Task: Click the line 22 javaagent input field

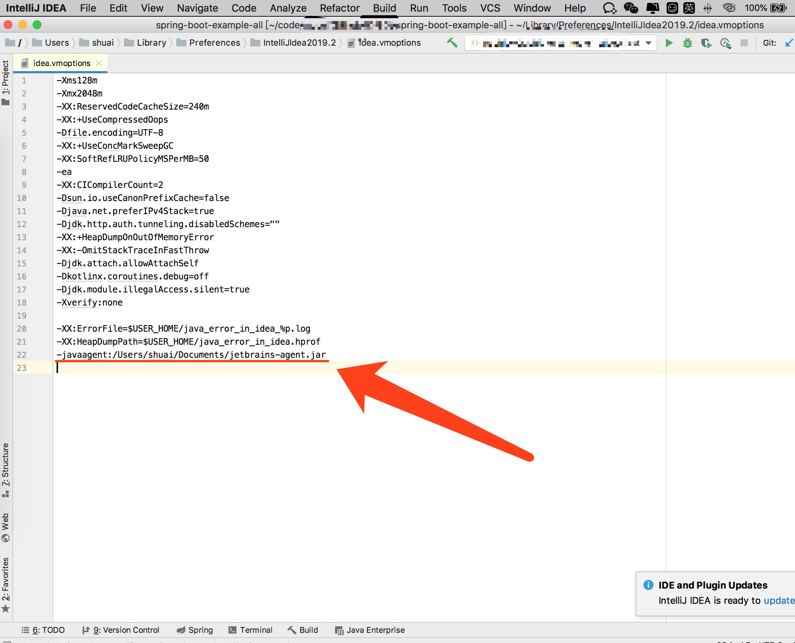Action: coord(191,354)
